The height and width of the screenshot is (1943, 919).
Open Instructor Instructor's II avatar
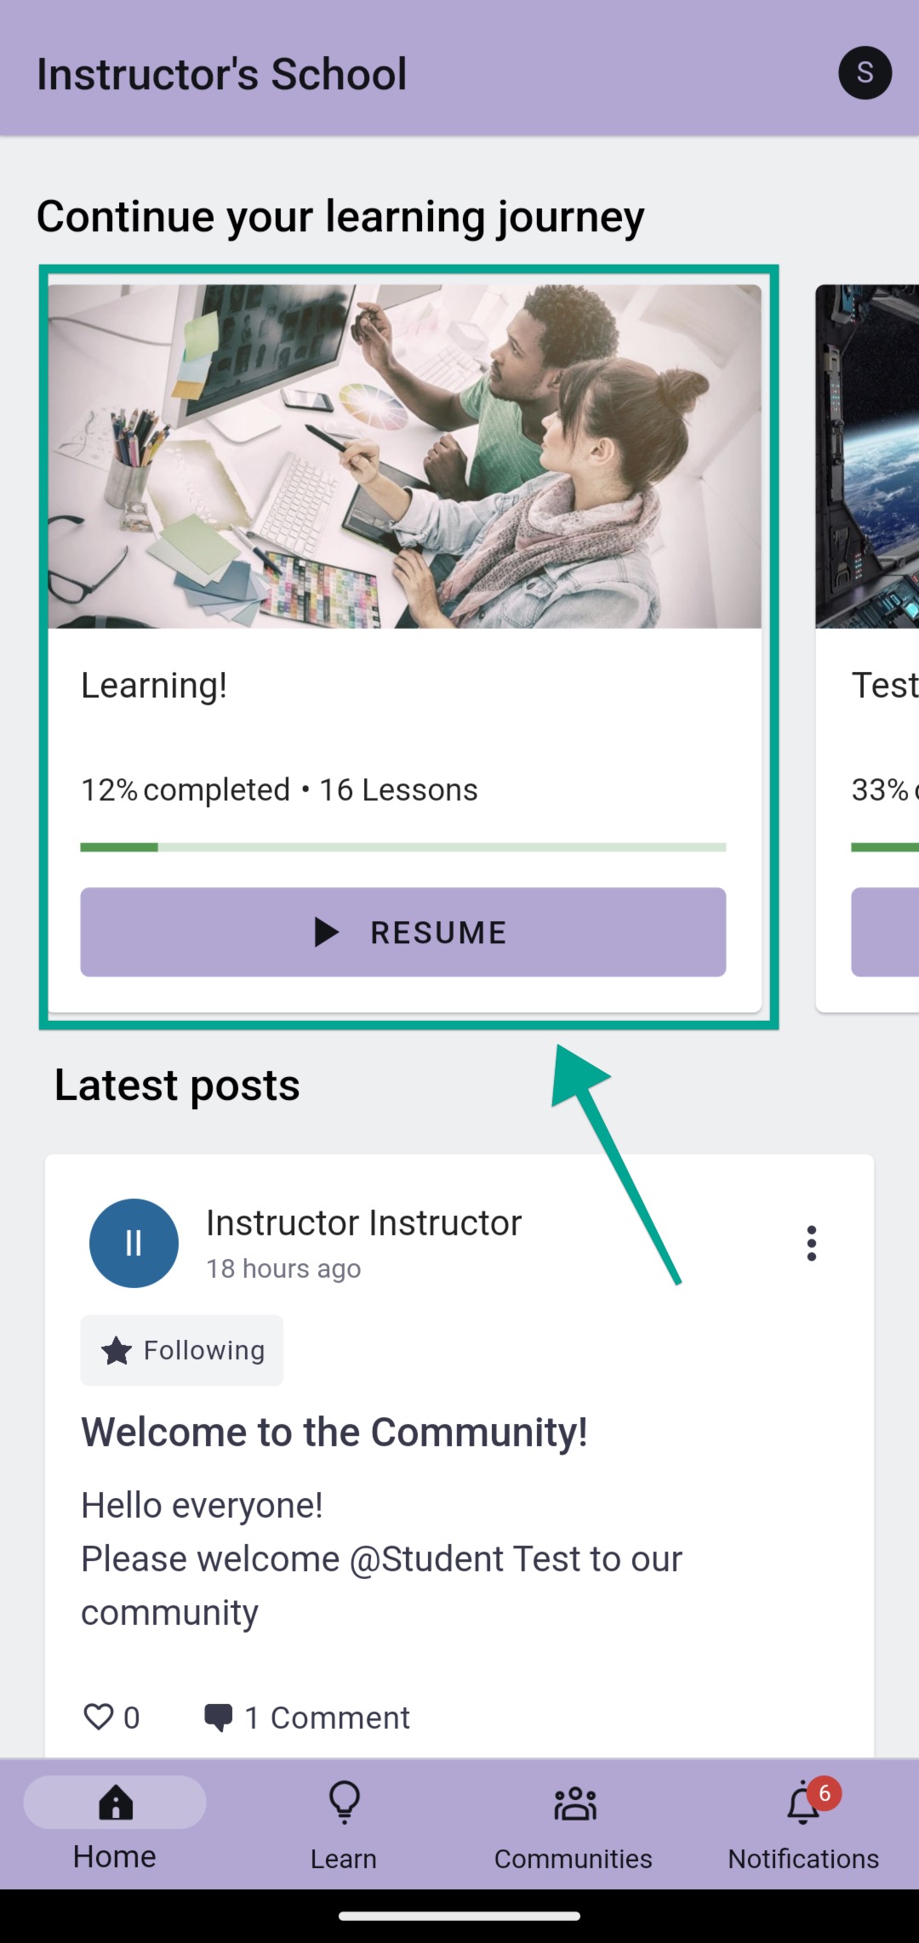point(134,1243)
